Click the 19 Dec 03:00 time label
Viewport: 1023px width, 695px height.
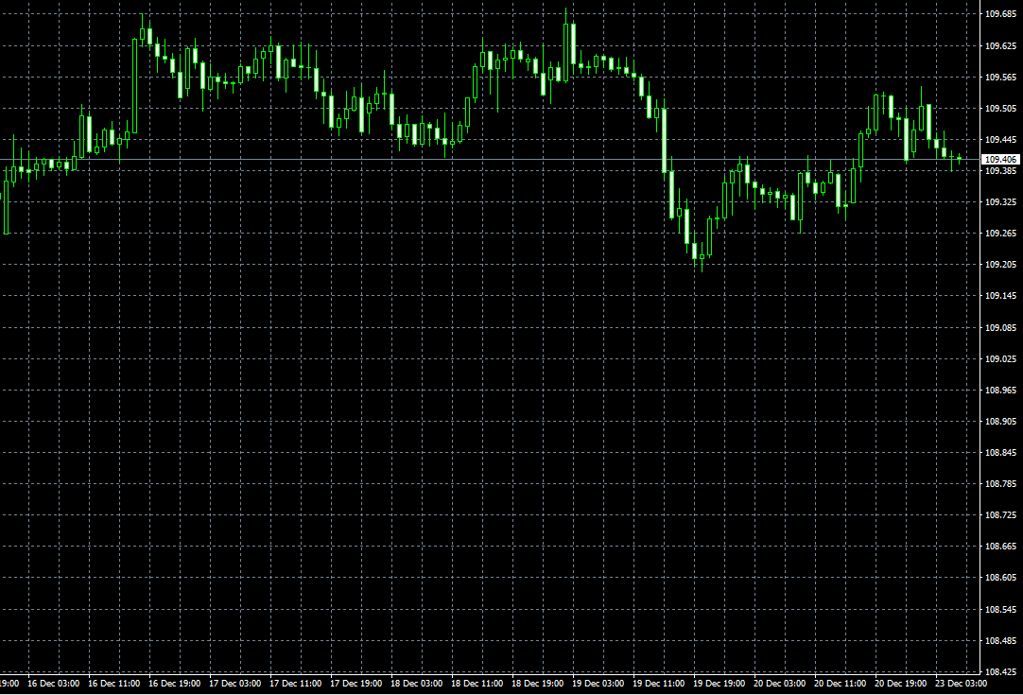(x=598, y=684)
